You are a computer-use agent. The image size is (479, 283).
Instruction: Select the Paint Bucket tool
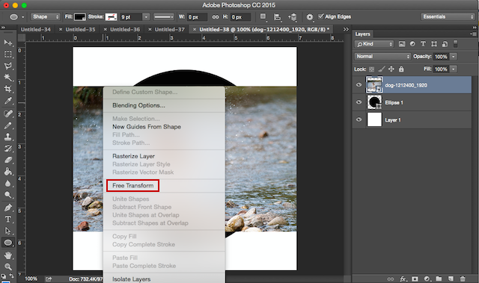click(x=8, y=172)
